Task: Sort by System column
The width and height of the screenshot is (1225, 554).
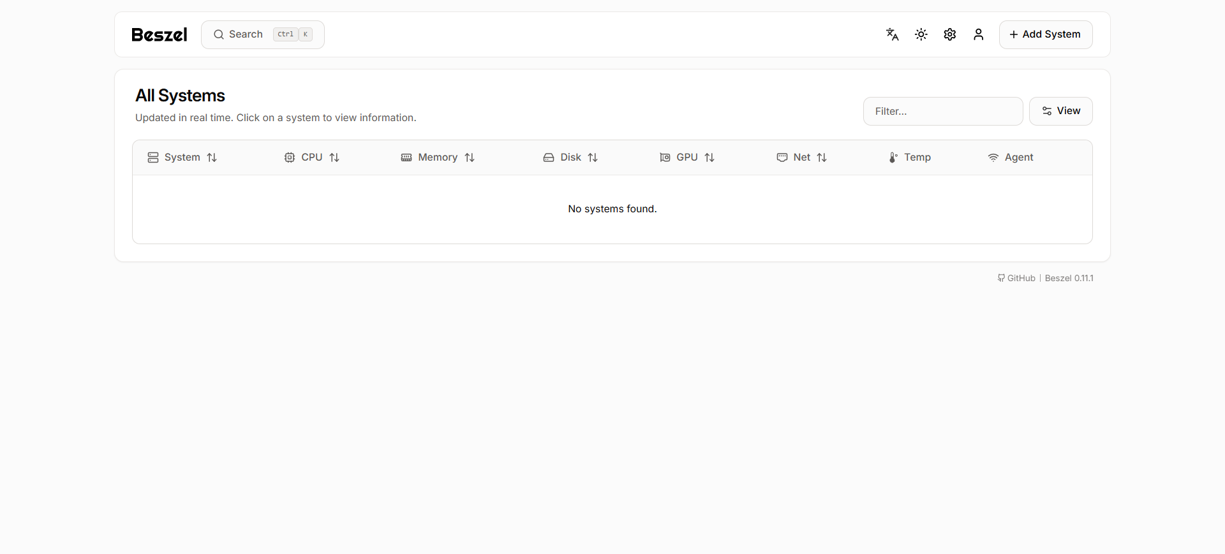Action: [182, 157]
